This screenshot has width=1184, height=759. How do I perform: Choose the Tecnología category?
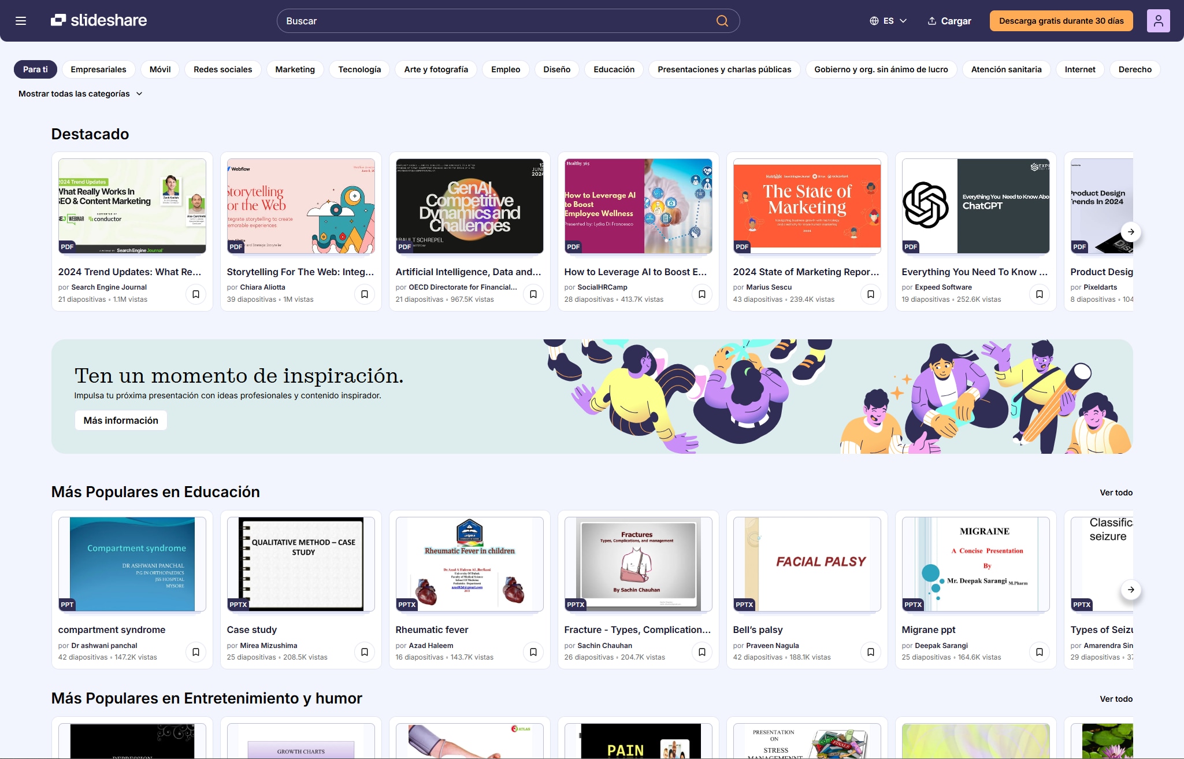point(359,69)
